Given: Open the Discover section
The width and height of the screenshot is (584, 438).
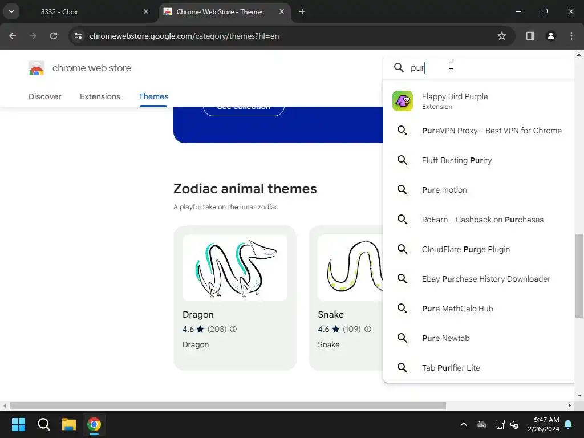Looking at the screenshot, I should click(45, 96).
